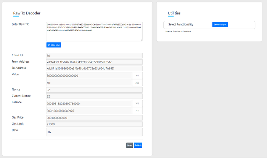This screenshot has height=158, width=267.
Task: Click the XDC unit label next to Balance
Action: (137, 111)
